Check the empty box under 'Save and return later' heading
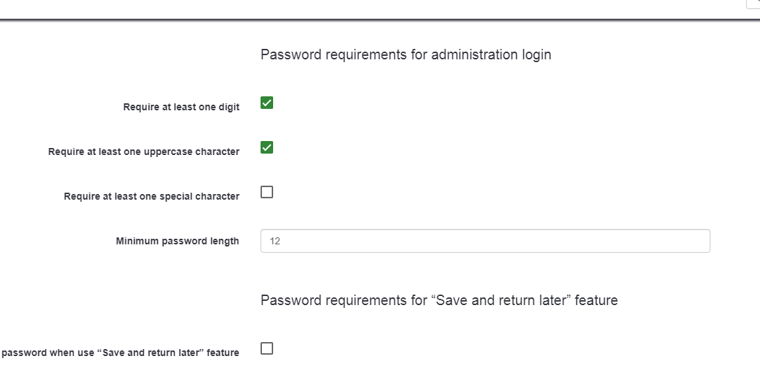This screenshot has width=760, height=370. (x=267, y=349)
